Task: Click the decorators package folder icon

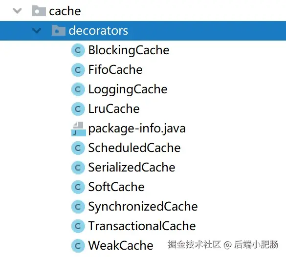Action: point(58,30)
